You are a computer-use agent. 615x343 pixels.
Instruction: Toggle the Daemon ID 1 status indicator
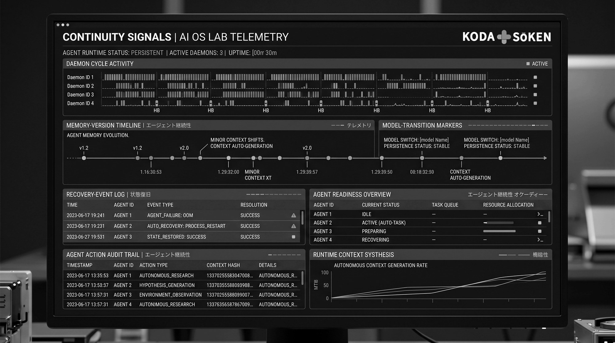click(535, 77)
